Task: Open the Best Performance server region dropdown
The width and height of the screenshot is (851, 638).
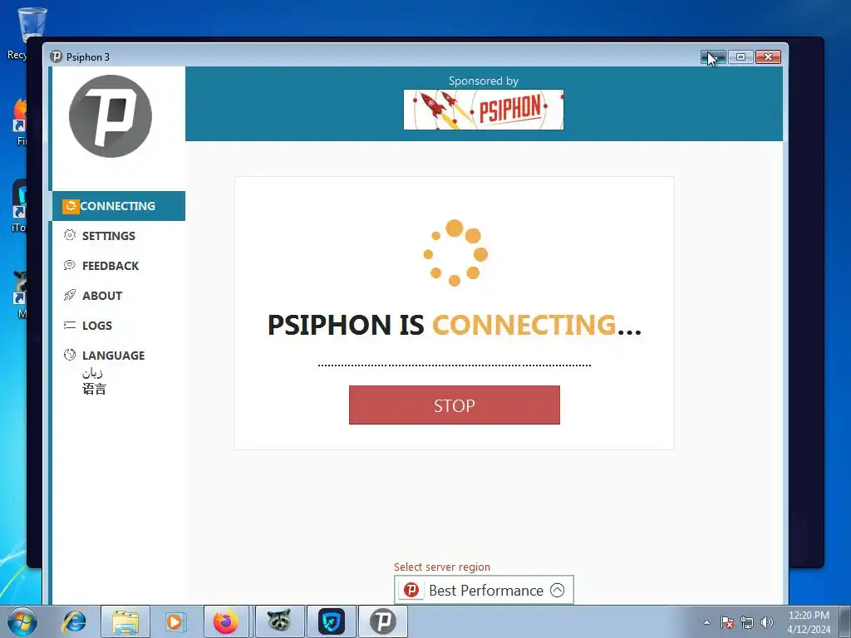Action: 484,590
